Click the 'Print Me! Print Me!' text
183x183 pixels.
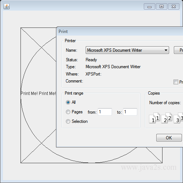pos(38,94)
